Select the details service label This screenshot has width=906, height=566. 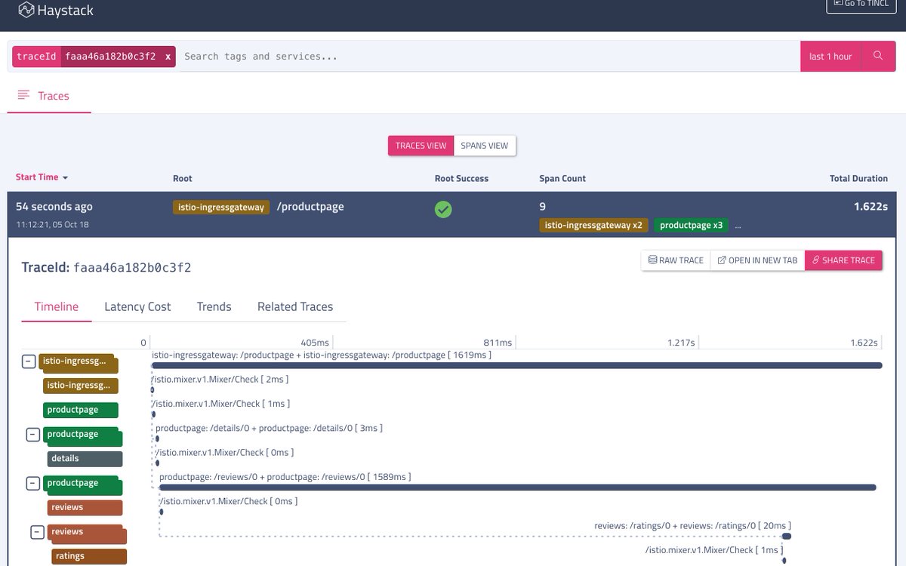[x=85, y=459]
